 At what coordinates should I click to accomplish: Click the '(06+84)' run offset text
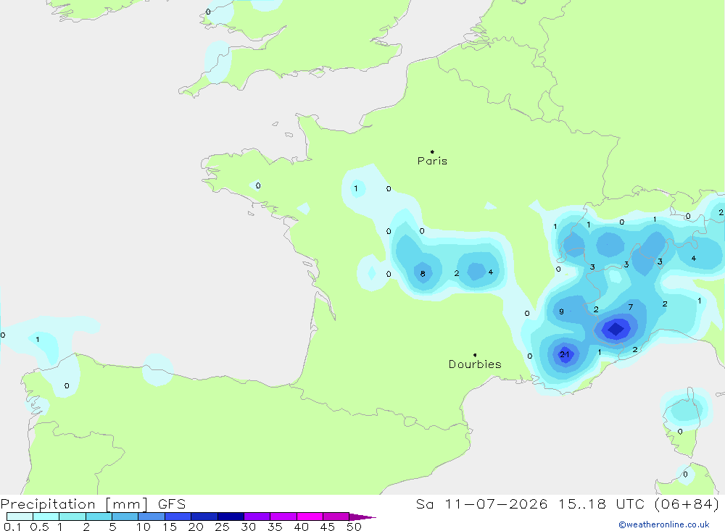point(687,504)
